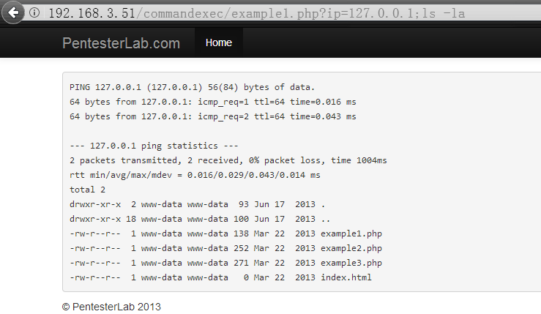Click the PING 127.0.0.1 header line
The height and width of the screenshot is (314, 541).
tap(192, 87)
